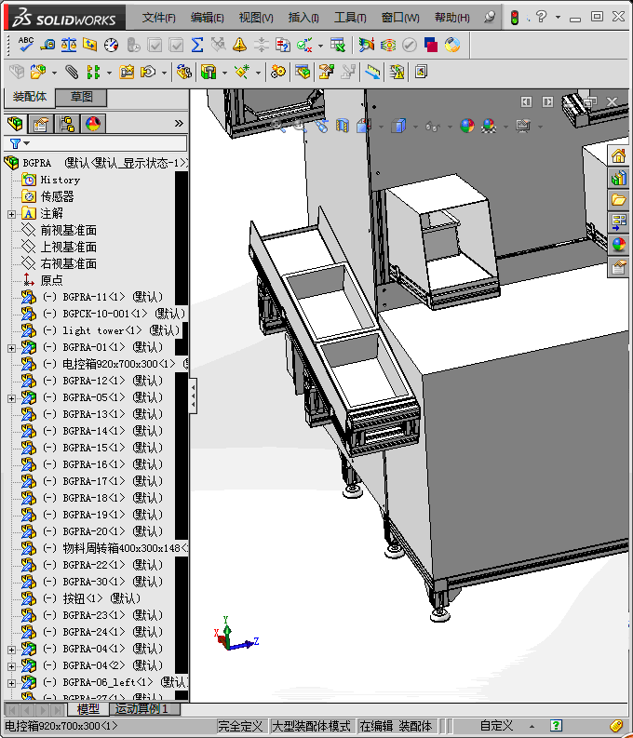Open the Bill of Materials icon
Viewport: 633px width, 738px height.
(x=303, y=72)
